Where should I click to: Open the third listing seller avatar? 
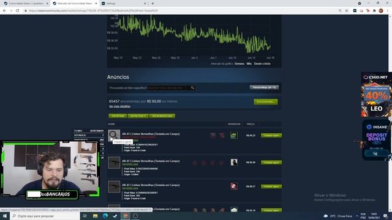click(x=234, y=186)
